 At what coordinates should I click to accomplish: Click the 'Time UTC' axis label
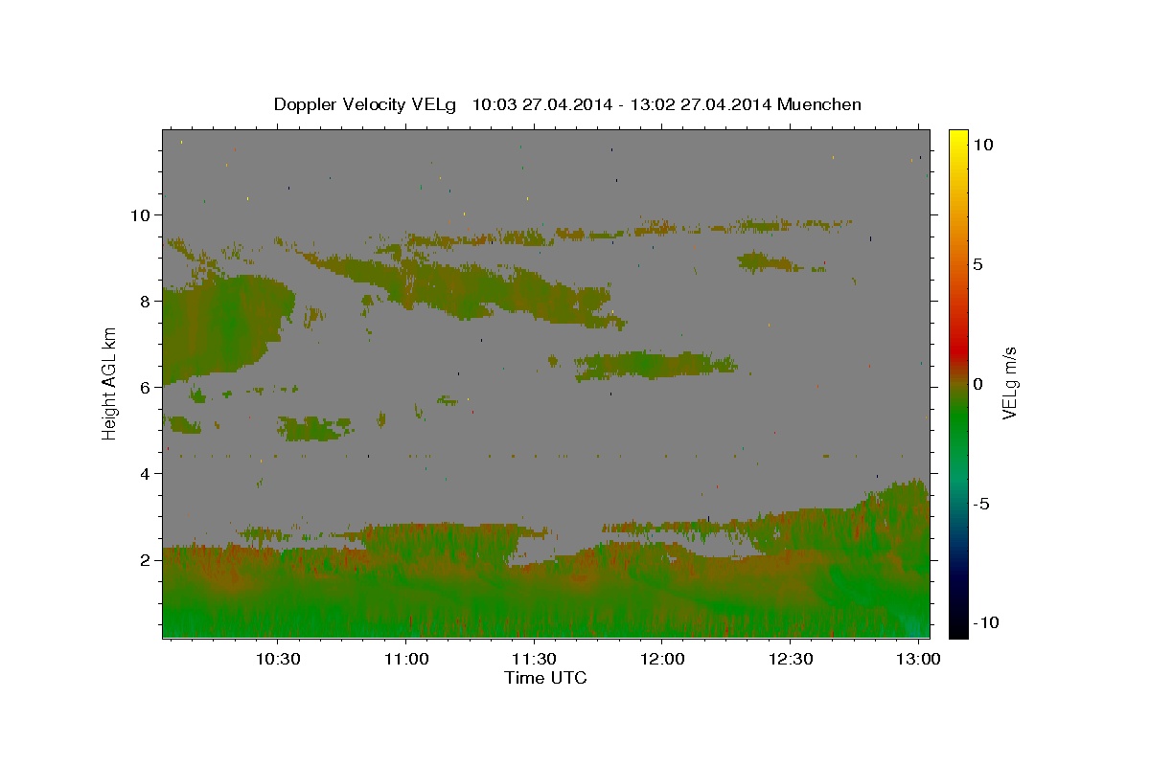545,678
